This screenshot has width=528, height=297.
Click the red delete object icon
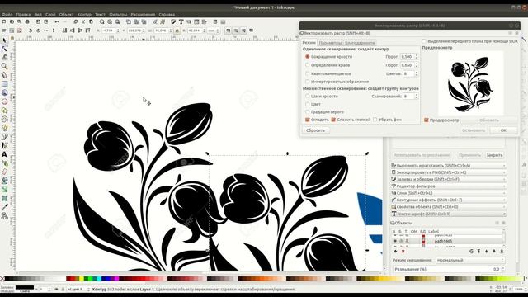[x=403, y=251]
